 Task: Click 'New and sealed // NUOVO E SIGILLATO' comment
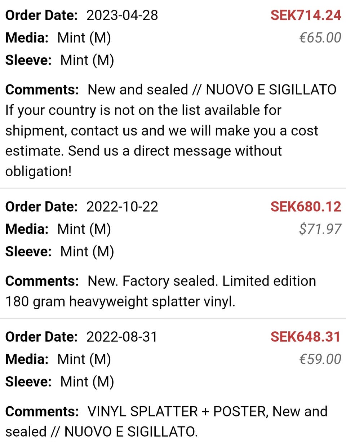click(212, 89)
